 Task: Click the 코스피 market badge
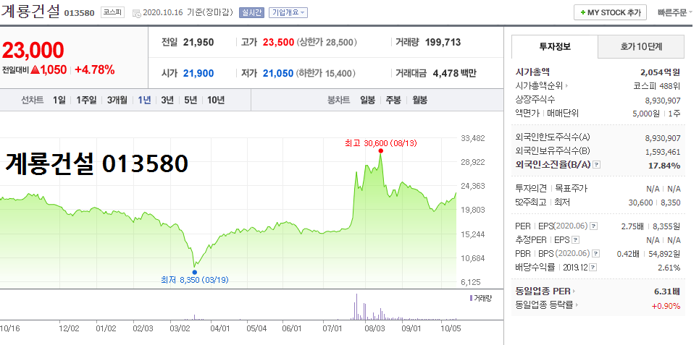point(112,12)
